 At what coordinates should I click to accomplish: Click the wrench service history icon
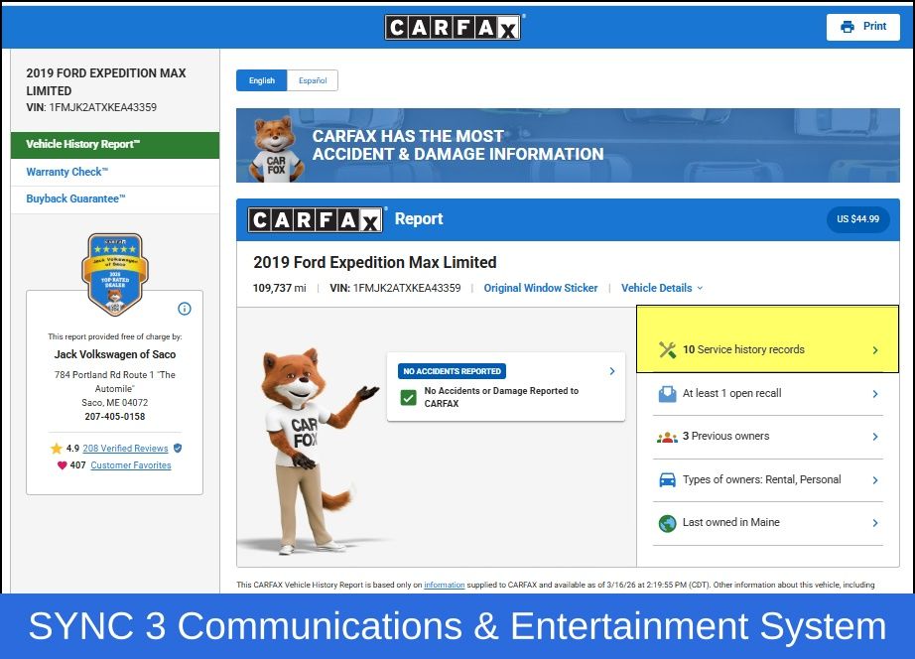point(667,349)
